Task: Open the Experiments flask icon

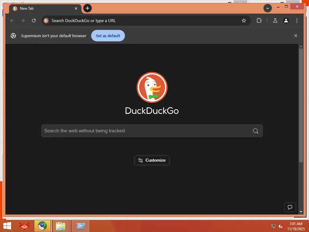Action: click(x=275, y=21)
